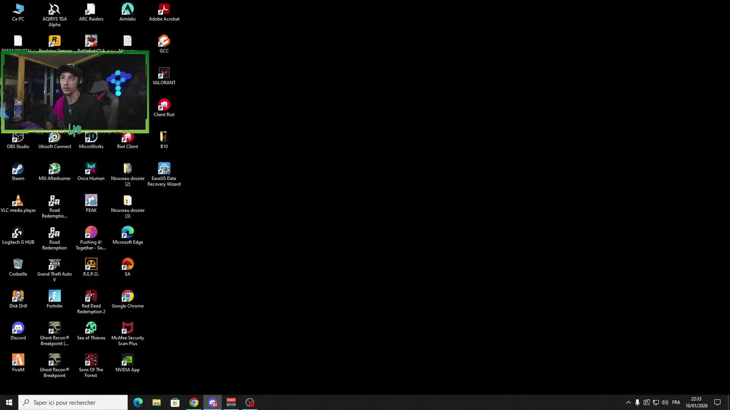The image size is (730, 410).
Task: Open EaseUS Data Recovery Wizard icon
Action: 164,175
